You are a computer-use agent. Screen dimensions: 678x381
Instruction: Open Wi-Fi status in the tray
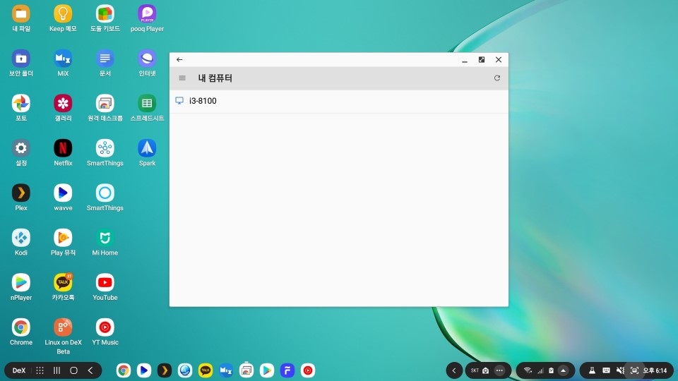(x=528, y=370)
